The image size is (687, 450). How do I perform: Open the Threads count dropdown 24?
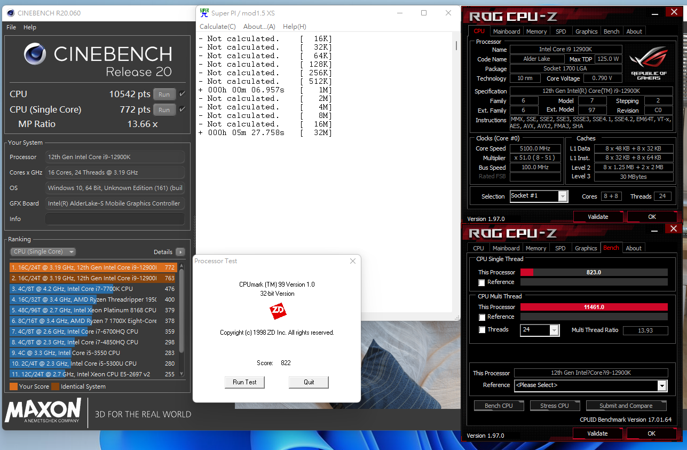click(x=540, y=330)
